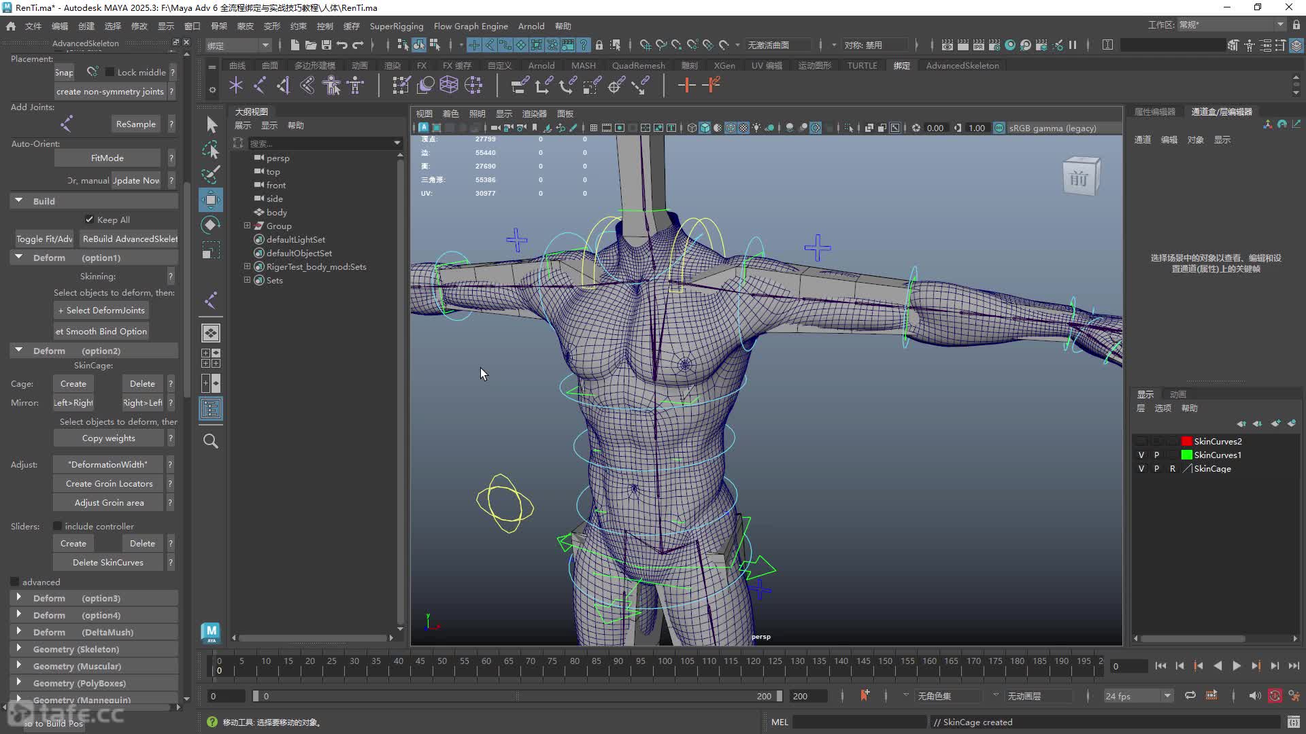Open the 24 fps frame rate dropdown

click(x=1138, y=696)
